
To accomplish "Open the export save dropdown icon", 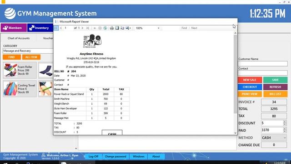I will 128,28.
